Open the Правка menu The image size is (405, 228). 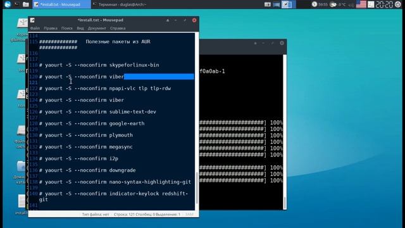pyautogui.click(x=51, y=28)
